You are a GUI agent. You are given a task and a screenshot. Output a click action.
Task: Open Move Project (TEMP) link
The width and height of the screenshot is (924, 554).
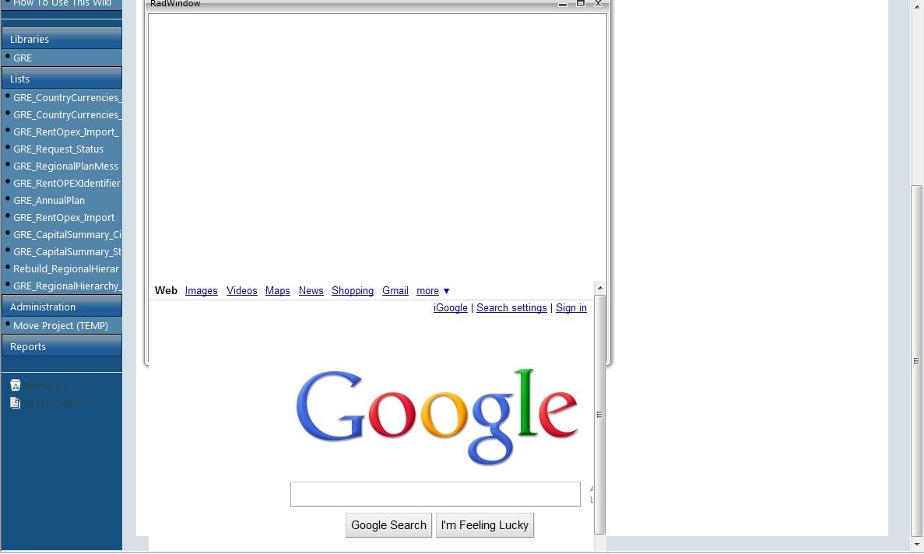point(61,325)
